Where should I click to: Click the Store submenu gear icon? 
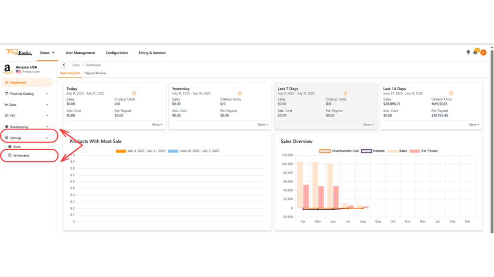(10, 147)
